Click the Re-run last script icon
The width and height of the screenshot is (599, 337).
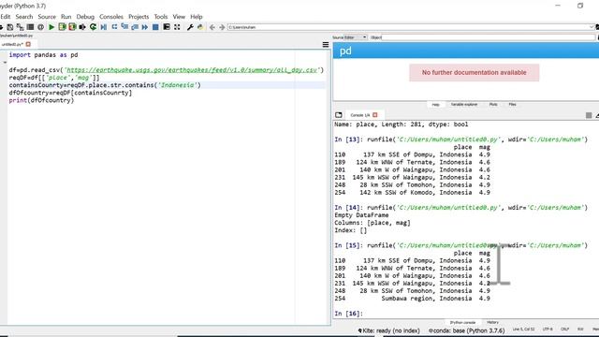(93, 27)
